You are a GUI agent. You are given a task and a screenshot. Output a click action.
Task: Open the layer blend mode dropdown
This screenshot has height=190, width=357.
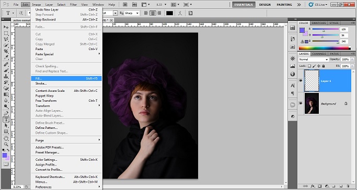pyautogui.click(x=314, y=60)
